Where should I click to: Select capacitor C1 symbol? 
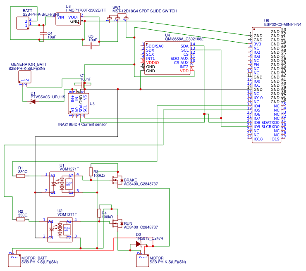pos(83,84)
